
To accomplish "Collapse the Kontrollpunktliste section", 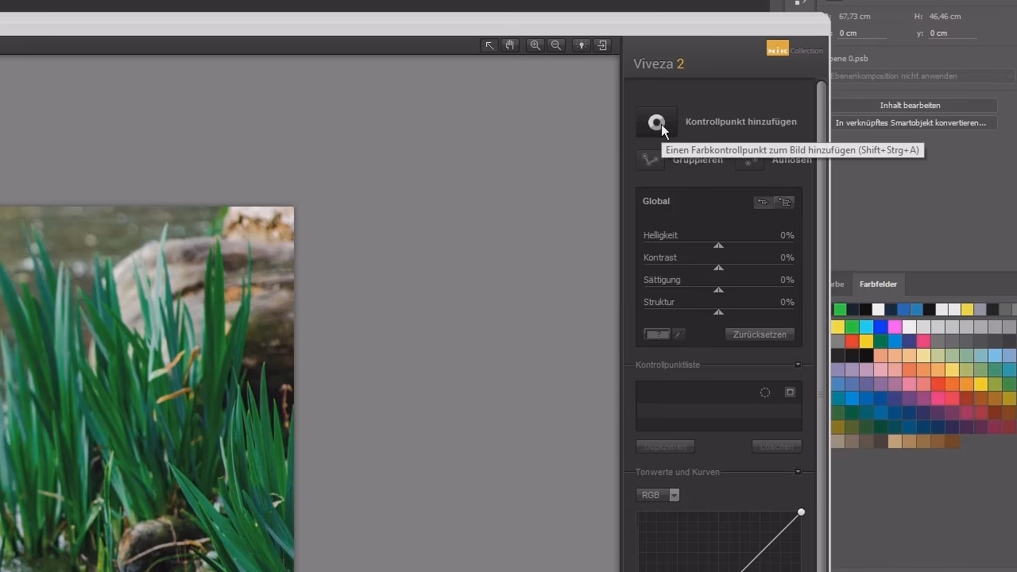I will click(798, 365).
